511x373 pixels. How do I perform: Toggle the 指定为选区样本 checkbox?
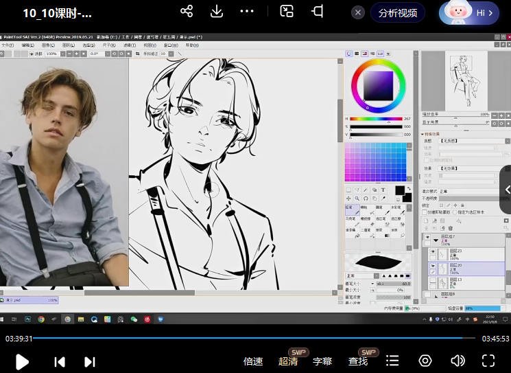455,212
